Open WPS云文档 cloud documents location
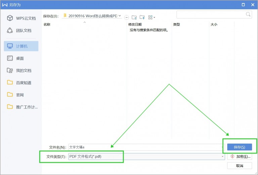The height and width of the screenshot is (175, 258). (21, 18)
